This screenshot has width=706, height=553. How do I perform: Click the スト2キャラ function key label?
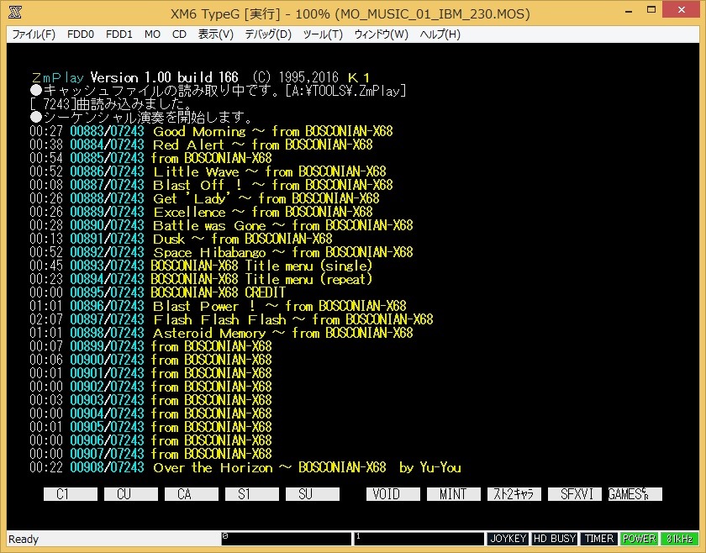[x=514, y=494]
